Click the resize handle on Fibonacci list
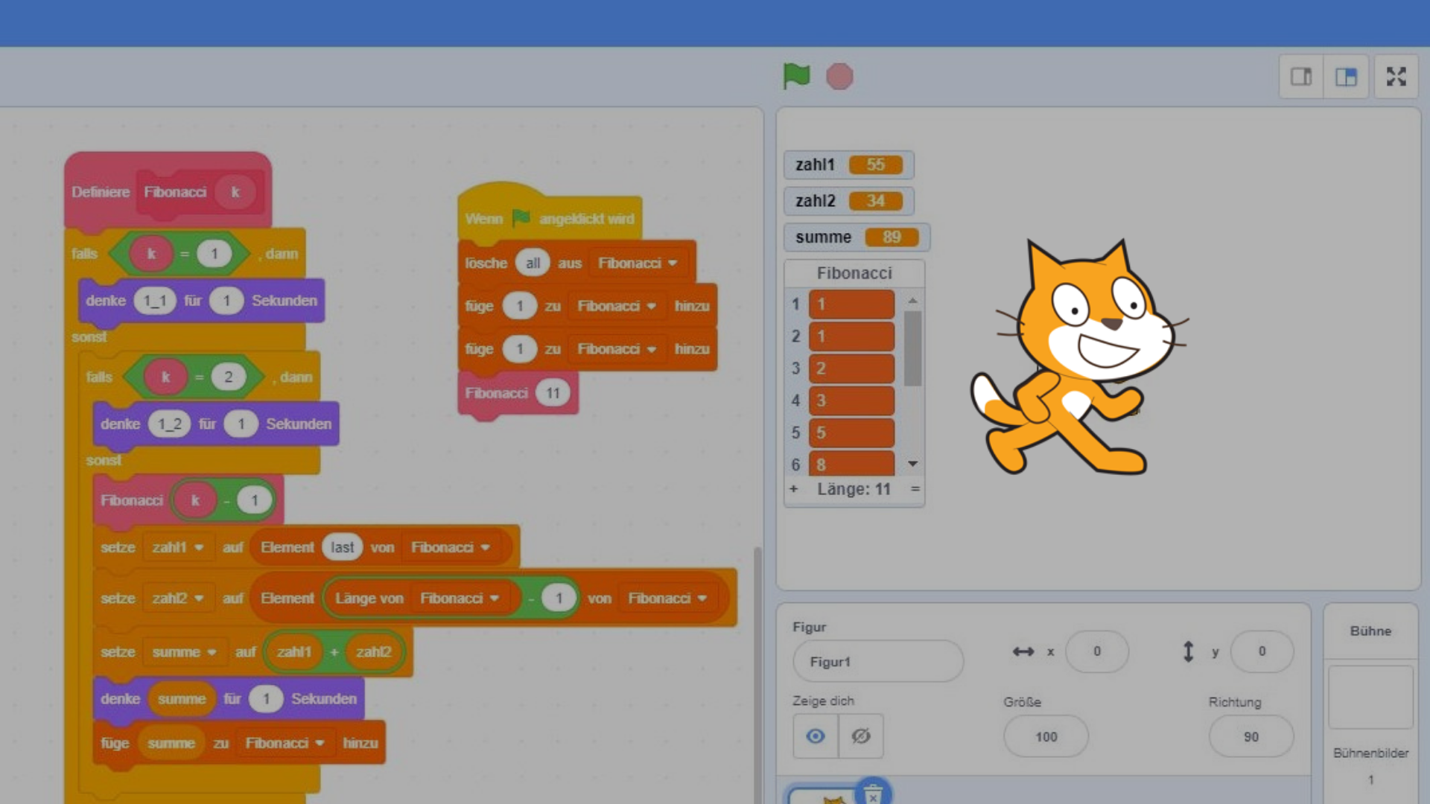1430x804 pixels. [915, 489]
